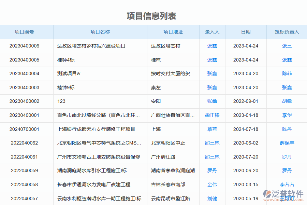The image size is (307, 205).
Task: Click the 日期 column header
Action: 245,32
